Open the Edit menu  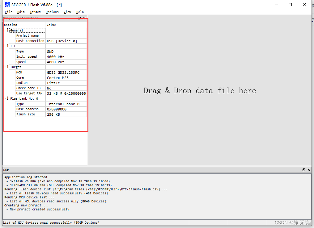coord(21,12)
